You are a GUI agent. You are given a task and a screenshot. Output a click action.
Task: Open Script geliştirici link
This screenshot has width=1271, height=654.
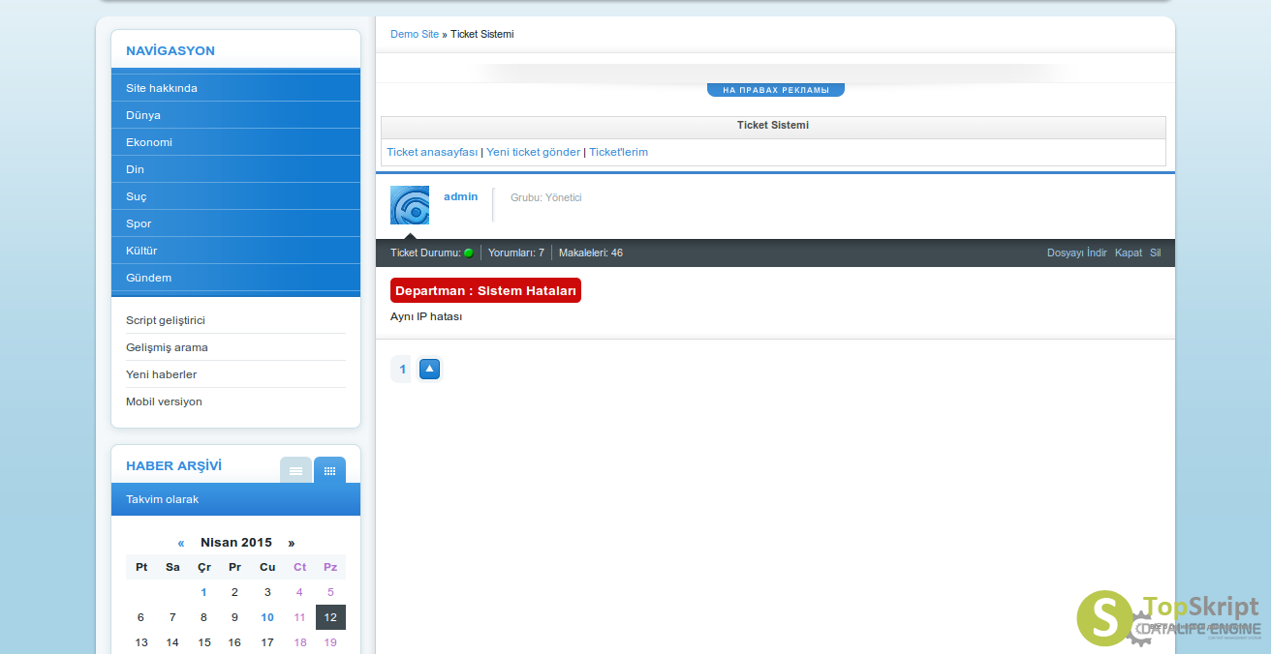click(166, 320)
